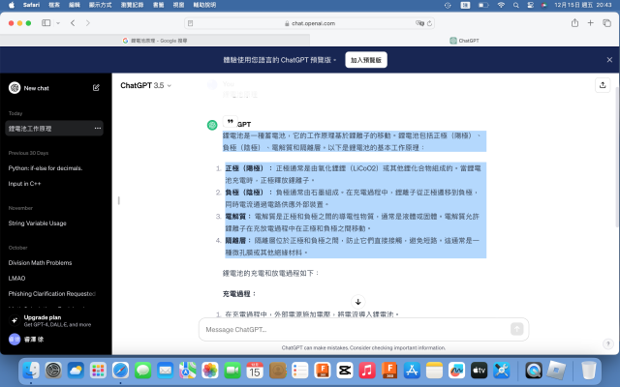Open the date and time 12月15日 display

tap(583, 5)
